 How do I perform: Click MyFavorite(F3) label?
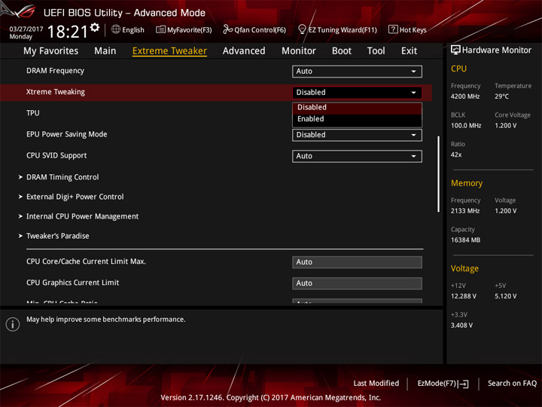(x=190, y=30)
